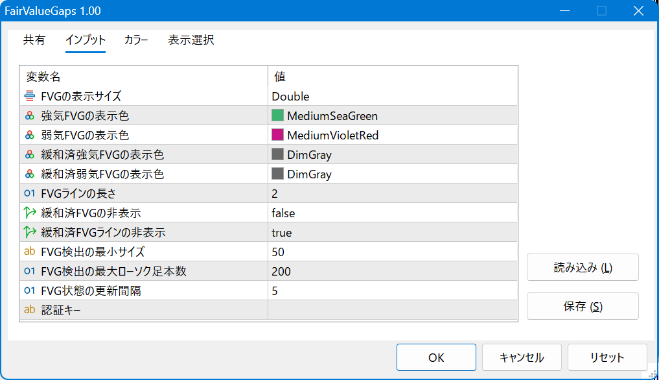The image size is (659, 380).
Task: Edit the value 5 for FVG状態の更新間隔
Action: tap(393, 291)
